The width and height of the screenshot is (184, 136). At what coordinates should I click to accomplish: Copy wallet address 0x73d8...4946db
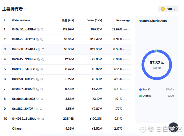(39, 49)
